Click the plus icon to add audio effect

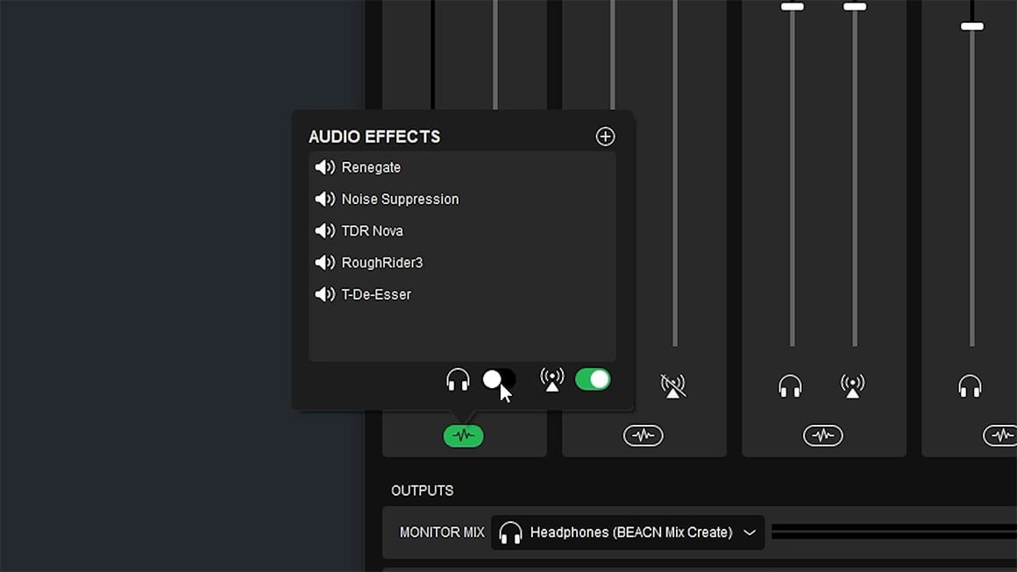[605, 137]
